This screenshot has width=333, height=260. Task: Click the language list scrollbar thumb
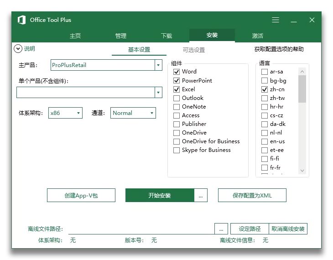pyautogui.click(x=302, y=89)
